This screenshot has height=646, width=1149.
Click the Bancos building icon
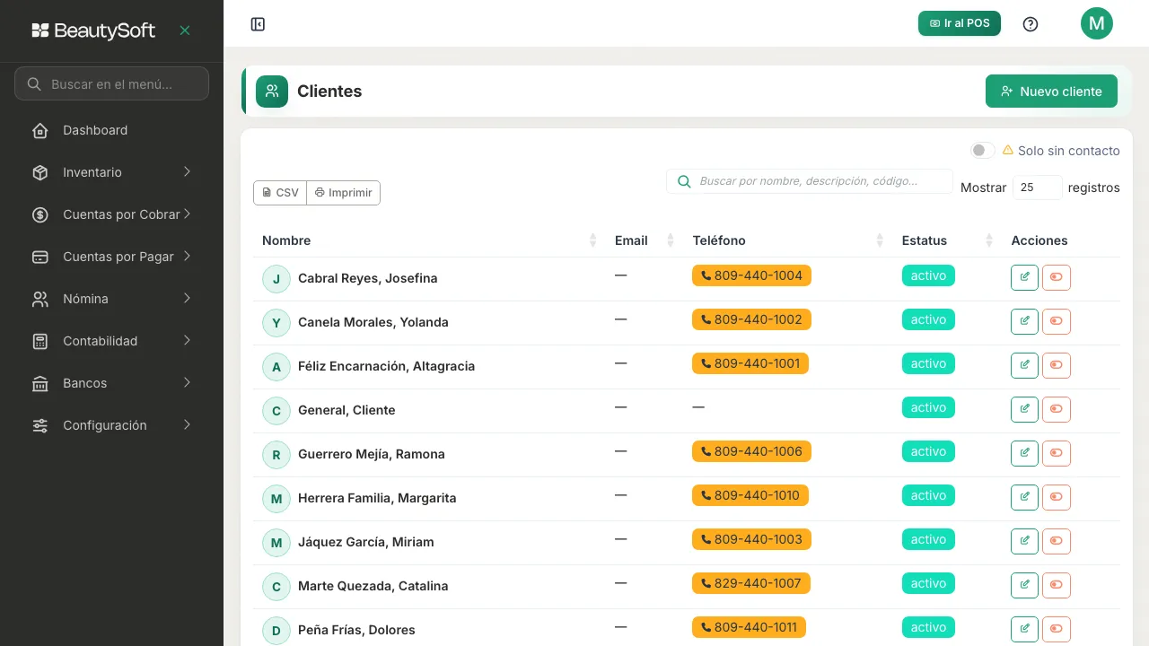coord(40,383)
